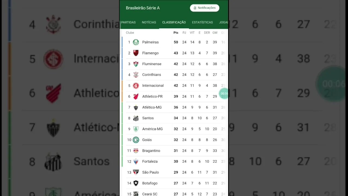This screenshot has width=348, height=196.
Task: Select the Classificação tab
Action: point(174,22)
